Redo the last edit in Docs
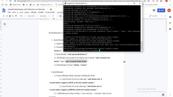 point(7,16)
